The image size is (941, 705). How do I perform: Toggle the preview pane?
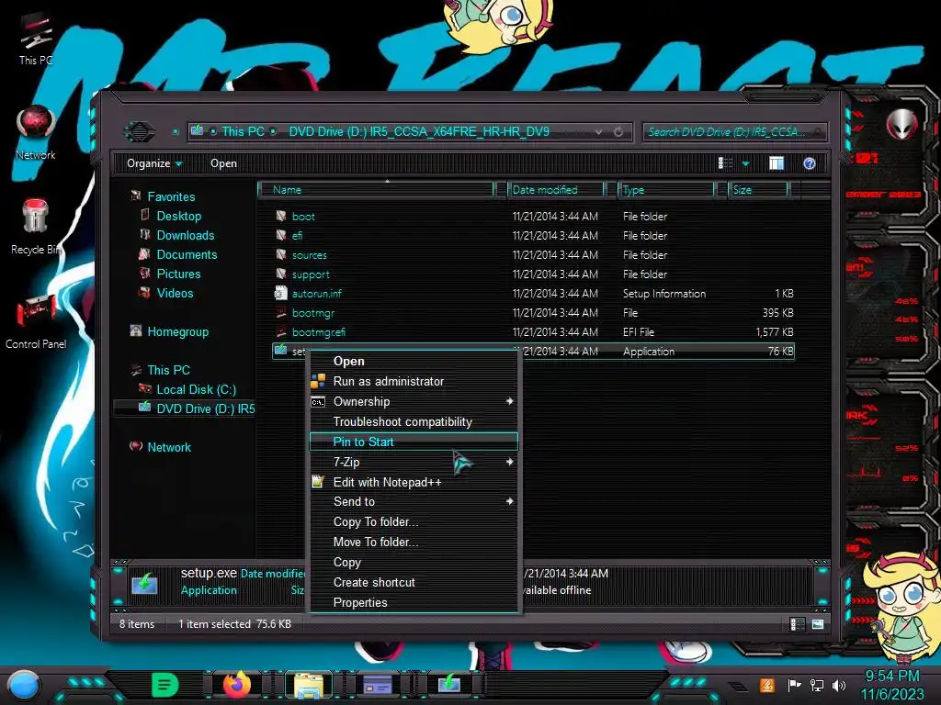coord(776,163)
